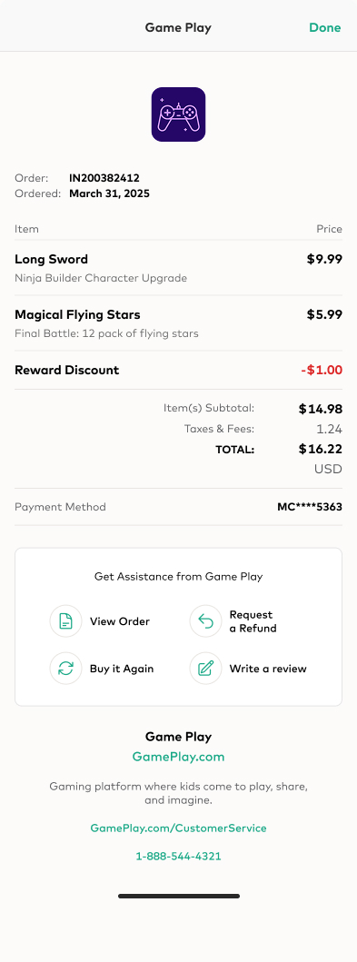Select the Long Sword item row
Screen dimensions: 357x962
click(x=178, y=268)
